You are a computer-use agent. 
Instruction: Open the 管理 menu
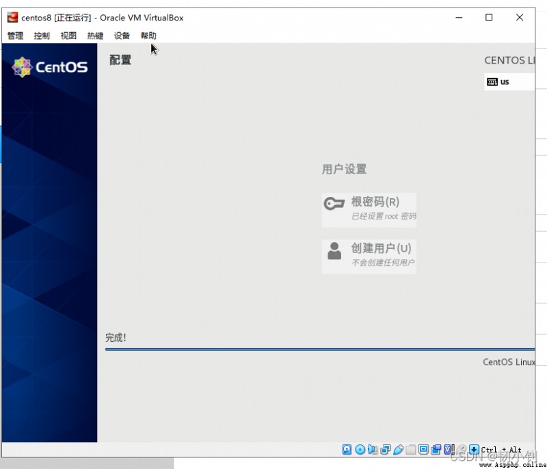[x=15, y=36]
